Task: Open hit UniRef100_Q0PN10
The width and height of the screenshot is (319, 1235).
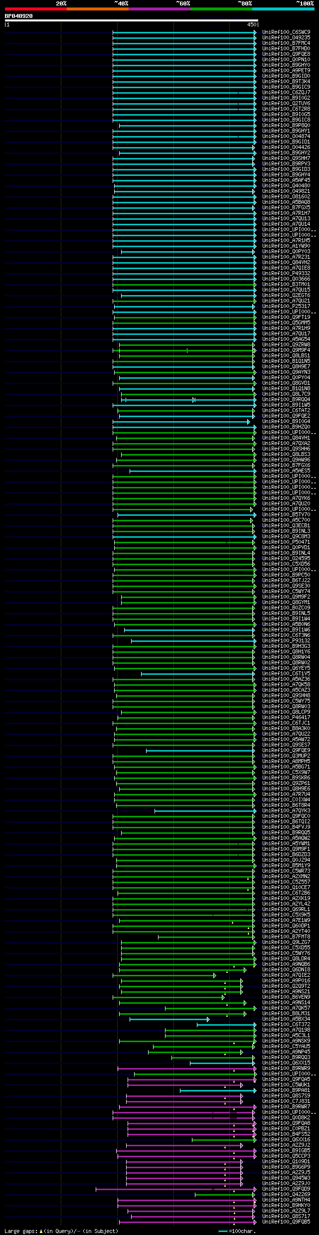Action: [x=286, y=59]
